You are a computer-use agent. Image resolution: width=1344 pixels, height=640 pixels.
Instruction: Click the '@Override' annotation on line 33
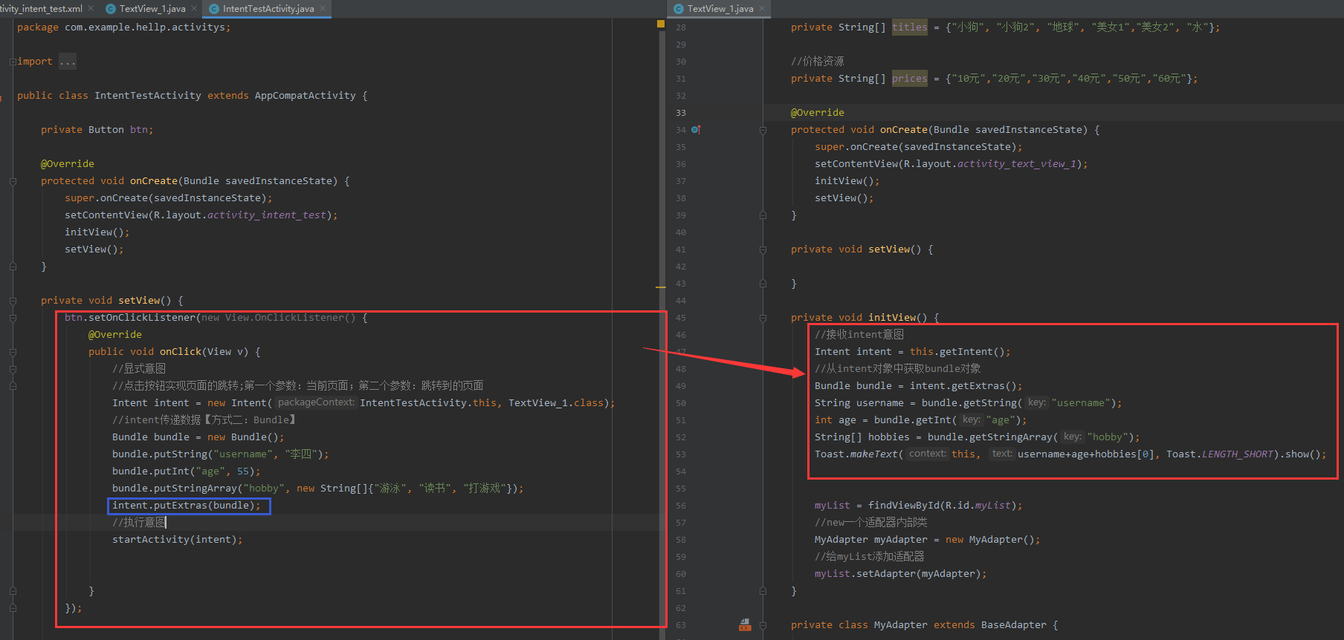click(x=818, y=113)
